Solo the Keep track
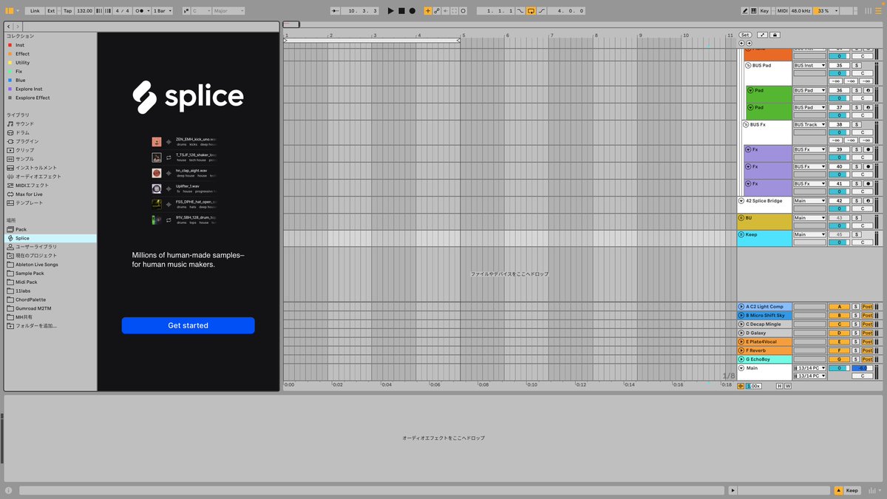Screen dimensions: 887x499 tap(856, 234)
